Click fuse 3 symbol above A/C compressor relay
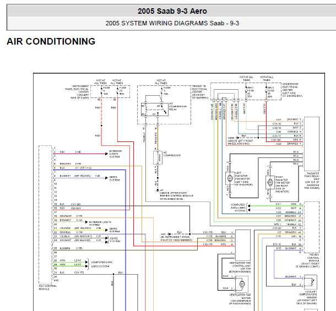336x311 pixels. click(162, 91)
